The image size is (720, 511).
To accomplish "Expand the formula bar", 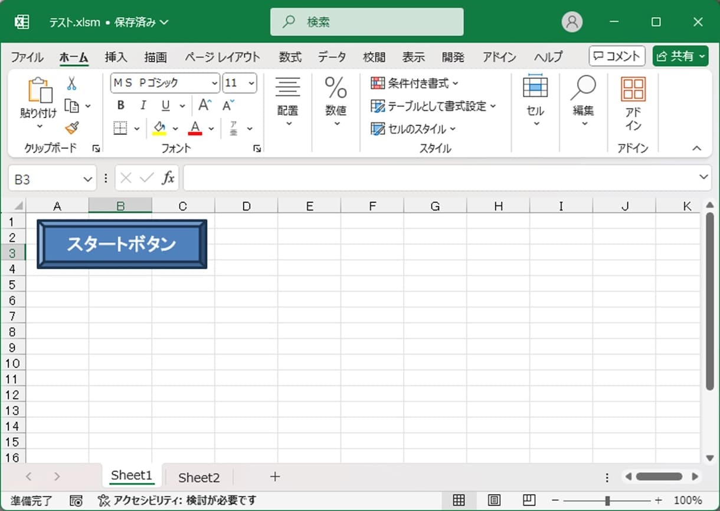I will 703,177.
